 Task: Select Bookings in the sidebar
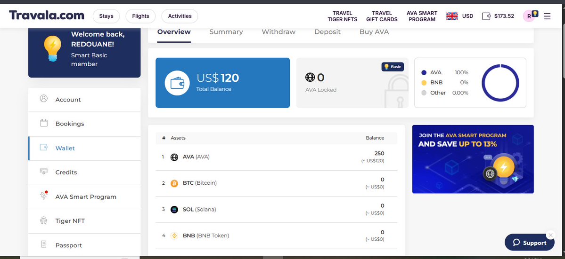[x=84, y=124]
